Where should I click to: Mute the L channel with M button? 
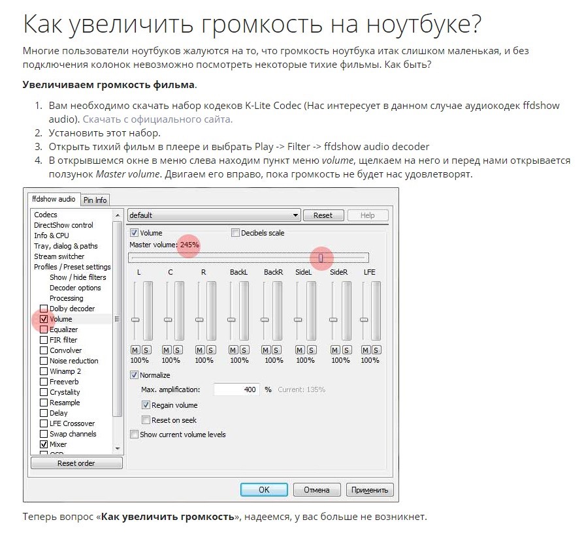tap(134, 350)
